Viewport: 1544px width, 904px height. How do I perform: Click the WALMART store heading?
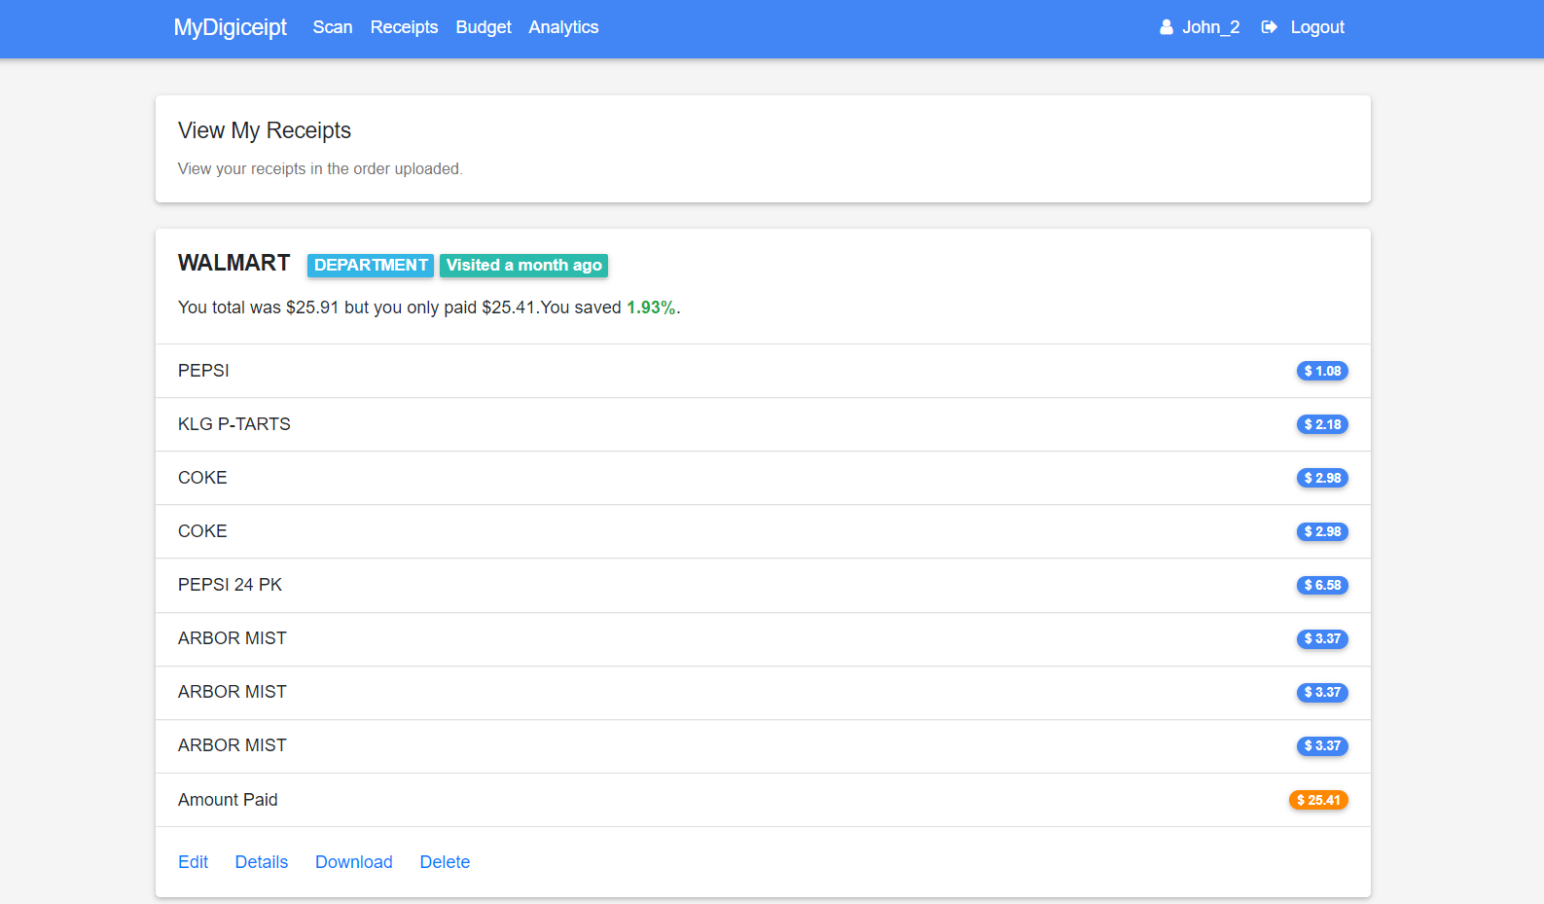[x=233, y=263]
